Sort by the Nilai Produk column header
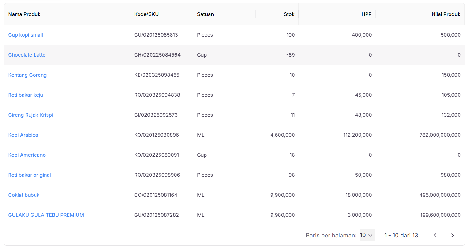The image size is (469, 250). pyautogui.click(x=446, y=14)
